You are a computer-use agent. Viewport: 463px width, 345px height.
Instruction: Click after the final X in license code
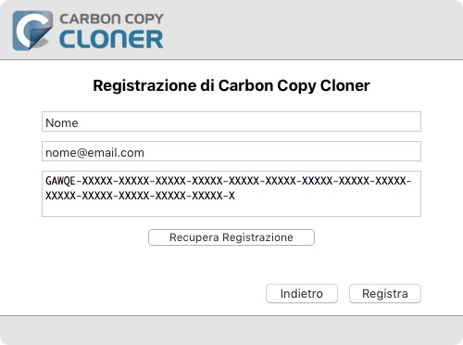coord(235,196)
